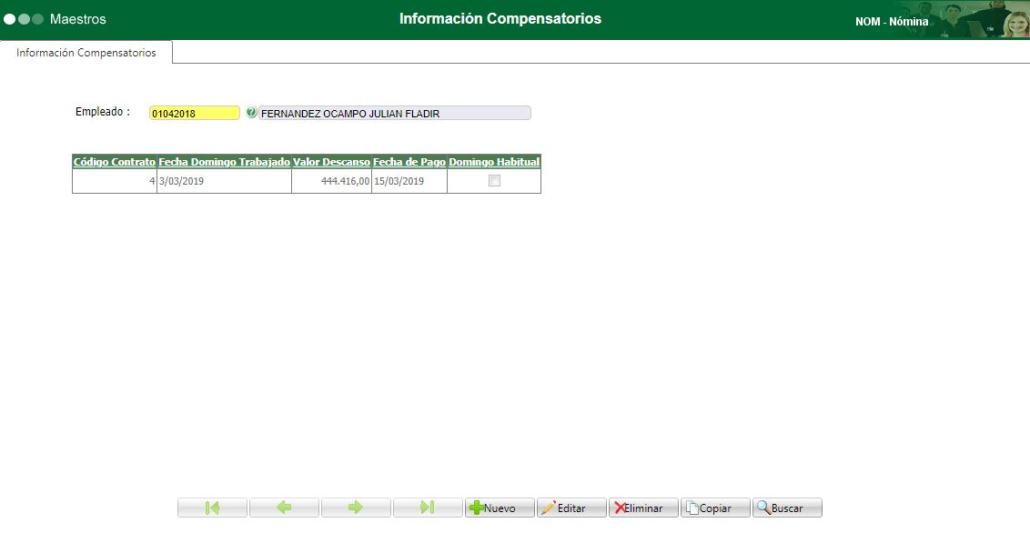Viewport: 1030px width, 533px height.
Task: Click NOM - Nómina module label
Action: pos(892,22)
